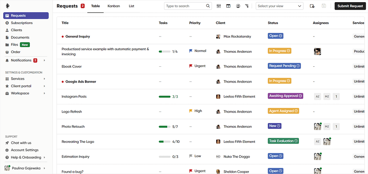
Task: Open Requests in the sidebar
Action: (x=26, y=16)
